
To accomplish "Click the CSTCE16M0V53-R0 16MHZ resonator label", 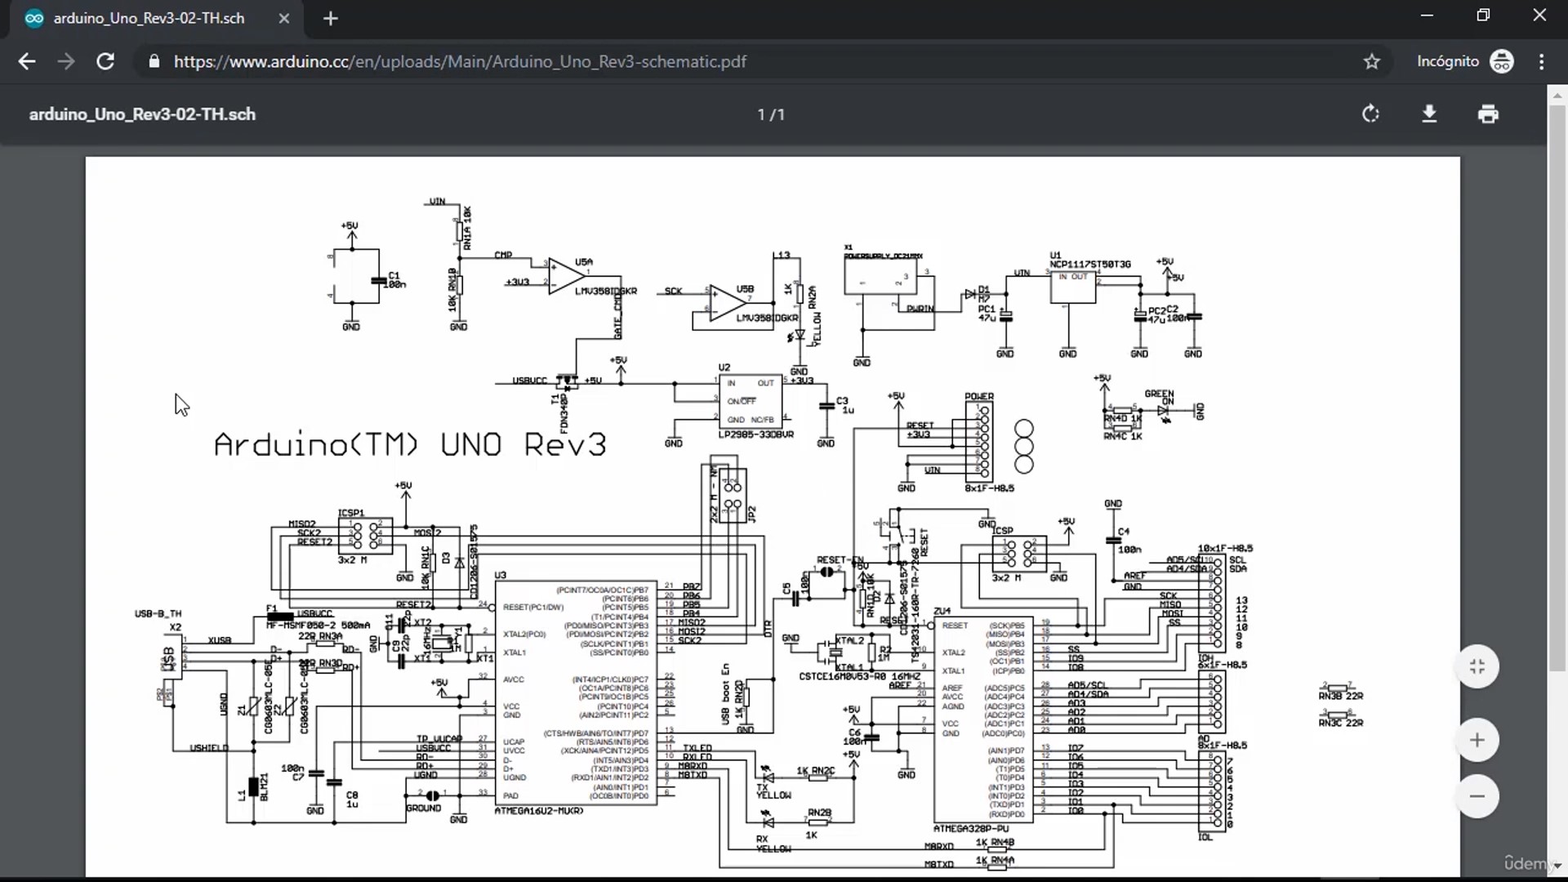I will pyautogui.click(x=859, y=676).
